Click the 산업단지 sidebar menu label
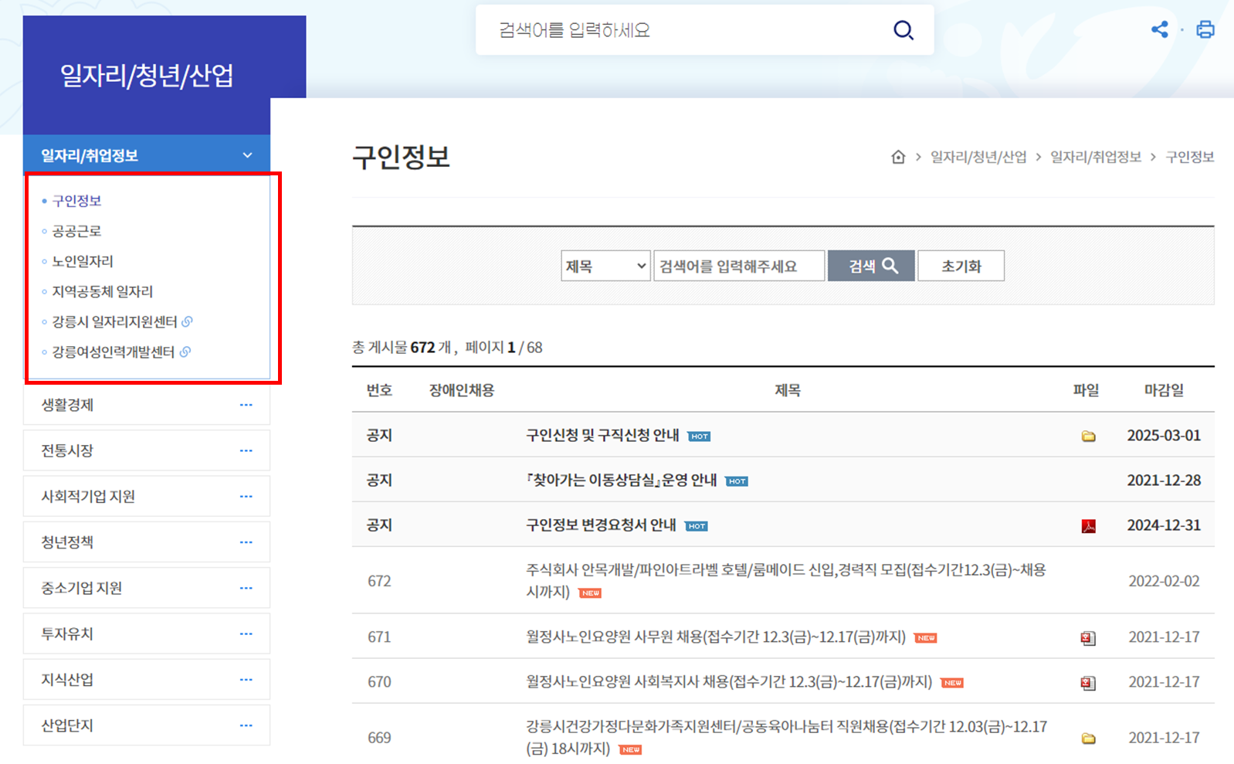 [x=67, y=725]
